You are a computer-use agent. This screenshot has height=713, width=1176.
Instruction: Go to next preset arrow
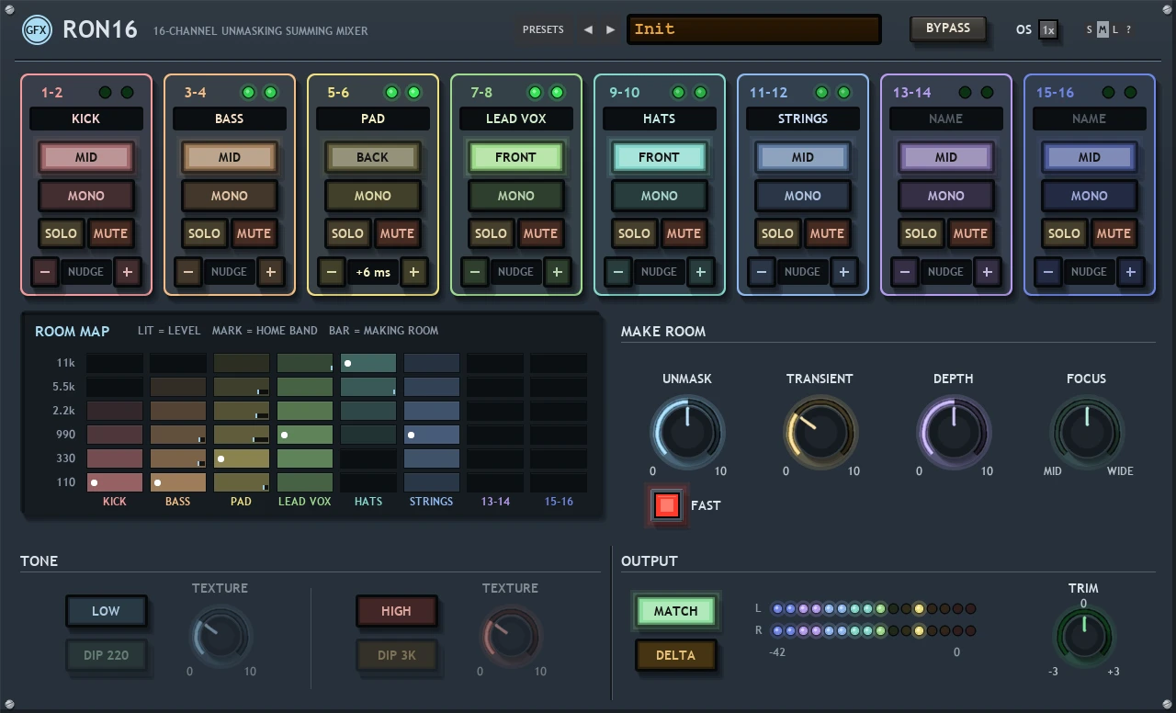point(611,29)
